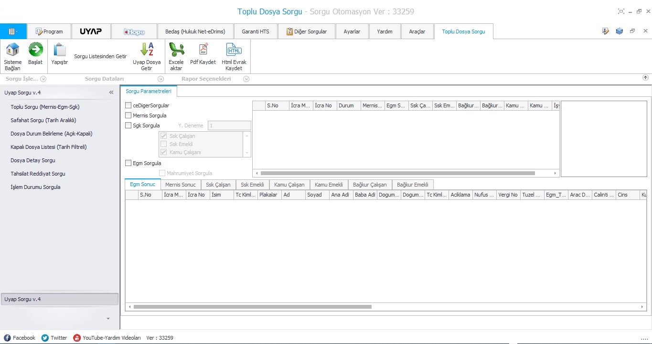Click the edit note icon at top right

coord(606,31)
